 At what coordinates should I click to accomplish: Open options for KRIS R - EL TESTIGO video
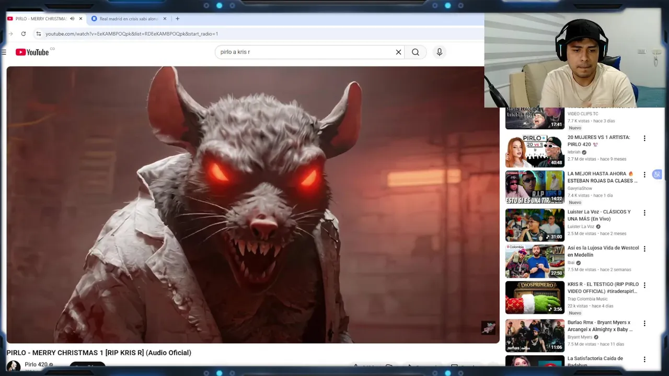pyautogui.click(x=644, y=286)
